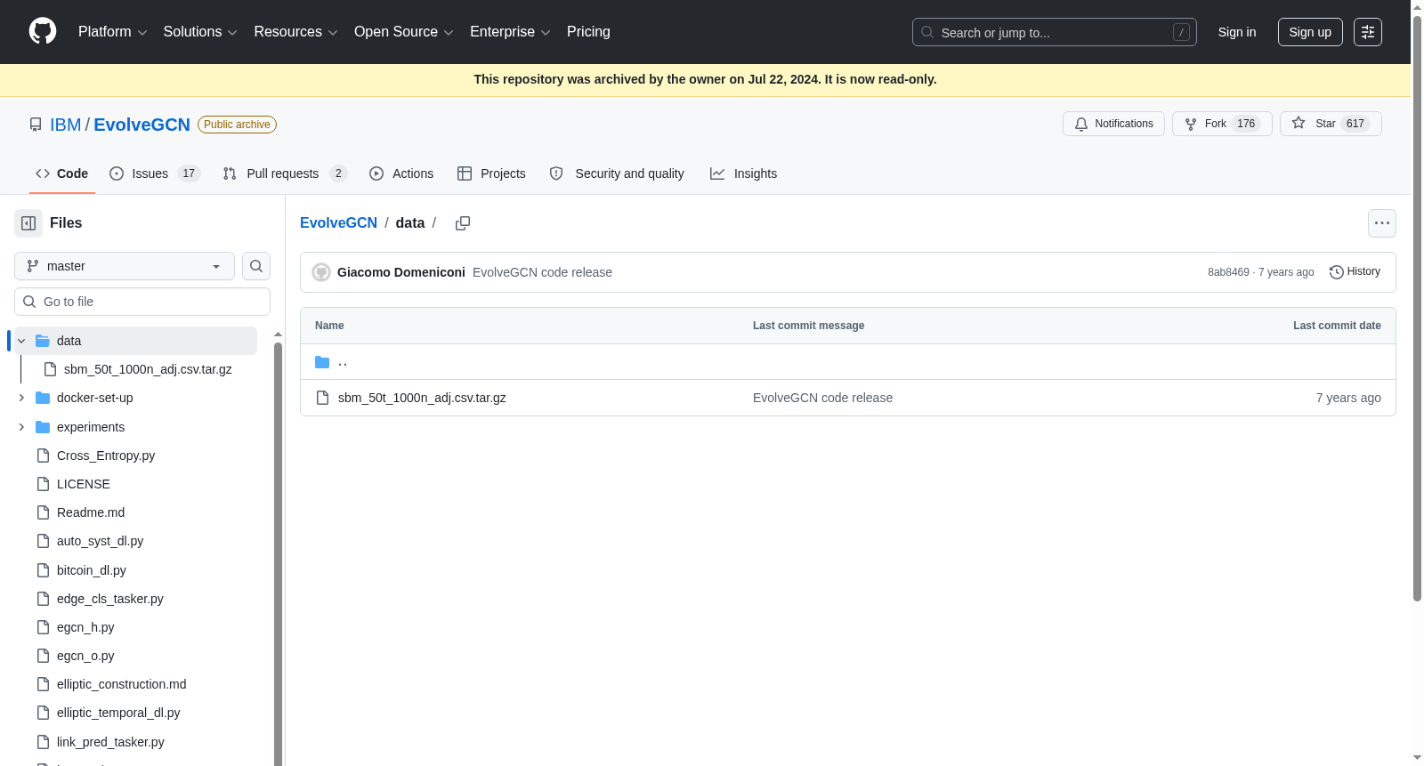
Task: Open the Issues tab
Action: (155, 173)
